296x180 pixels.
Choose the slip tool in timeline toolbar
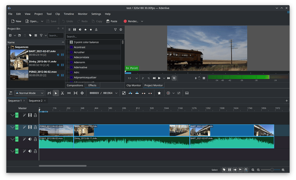pyautogui.click(x=76, y=93)
